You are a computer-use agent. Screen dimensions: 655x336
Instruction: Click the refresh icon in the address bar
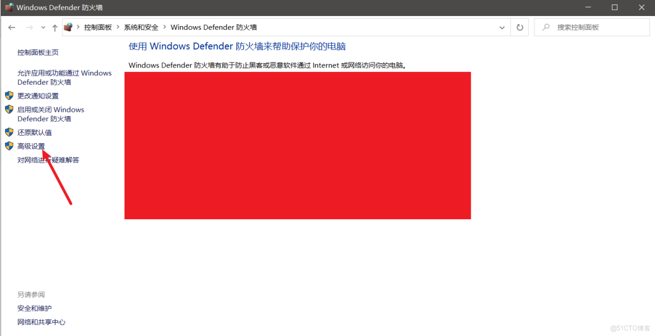(519, 27)
